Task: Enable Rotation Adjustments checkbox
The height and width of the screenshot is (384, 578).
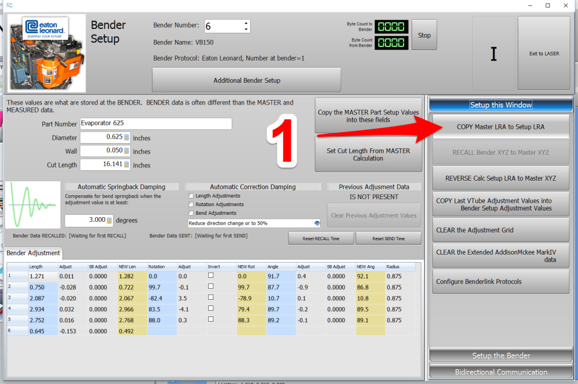Action: pyautogui.click(x=191, y=204)
